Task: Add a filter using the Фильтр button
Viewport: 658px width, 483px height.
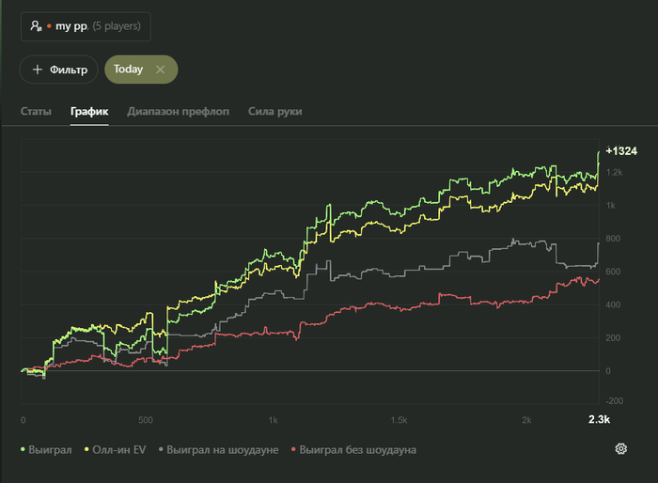Action: pyautogui.click(x=59, y=70)
